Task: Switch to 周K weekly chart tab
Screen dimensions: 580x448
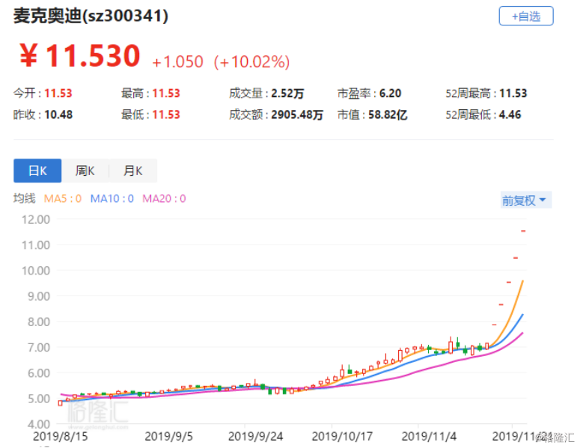Action: [x=85, y=171]
